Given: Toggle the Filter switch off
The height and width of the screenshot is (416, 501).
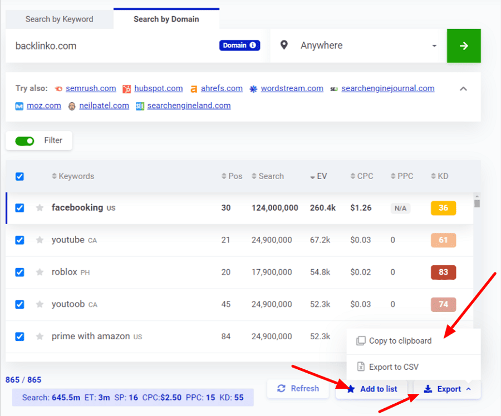Looking at the screenshot, I should click(24, 141).
